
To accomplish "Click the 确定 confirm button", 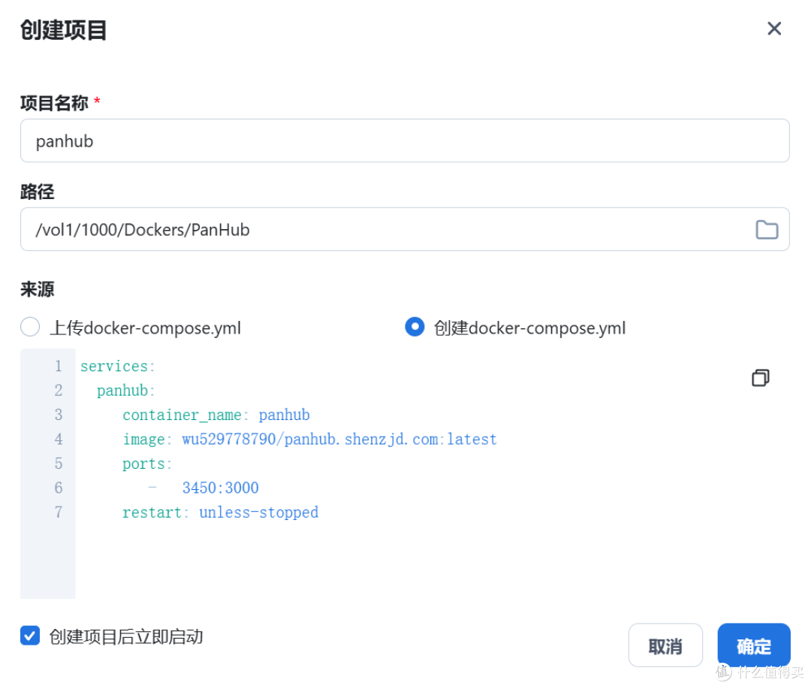I will pos(753,645).
